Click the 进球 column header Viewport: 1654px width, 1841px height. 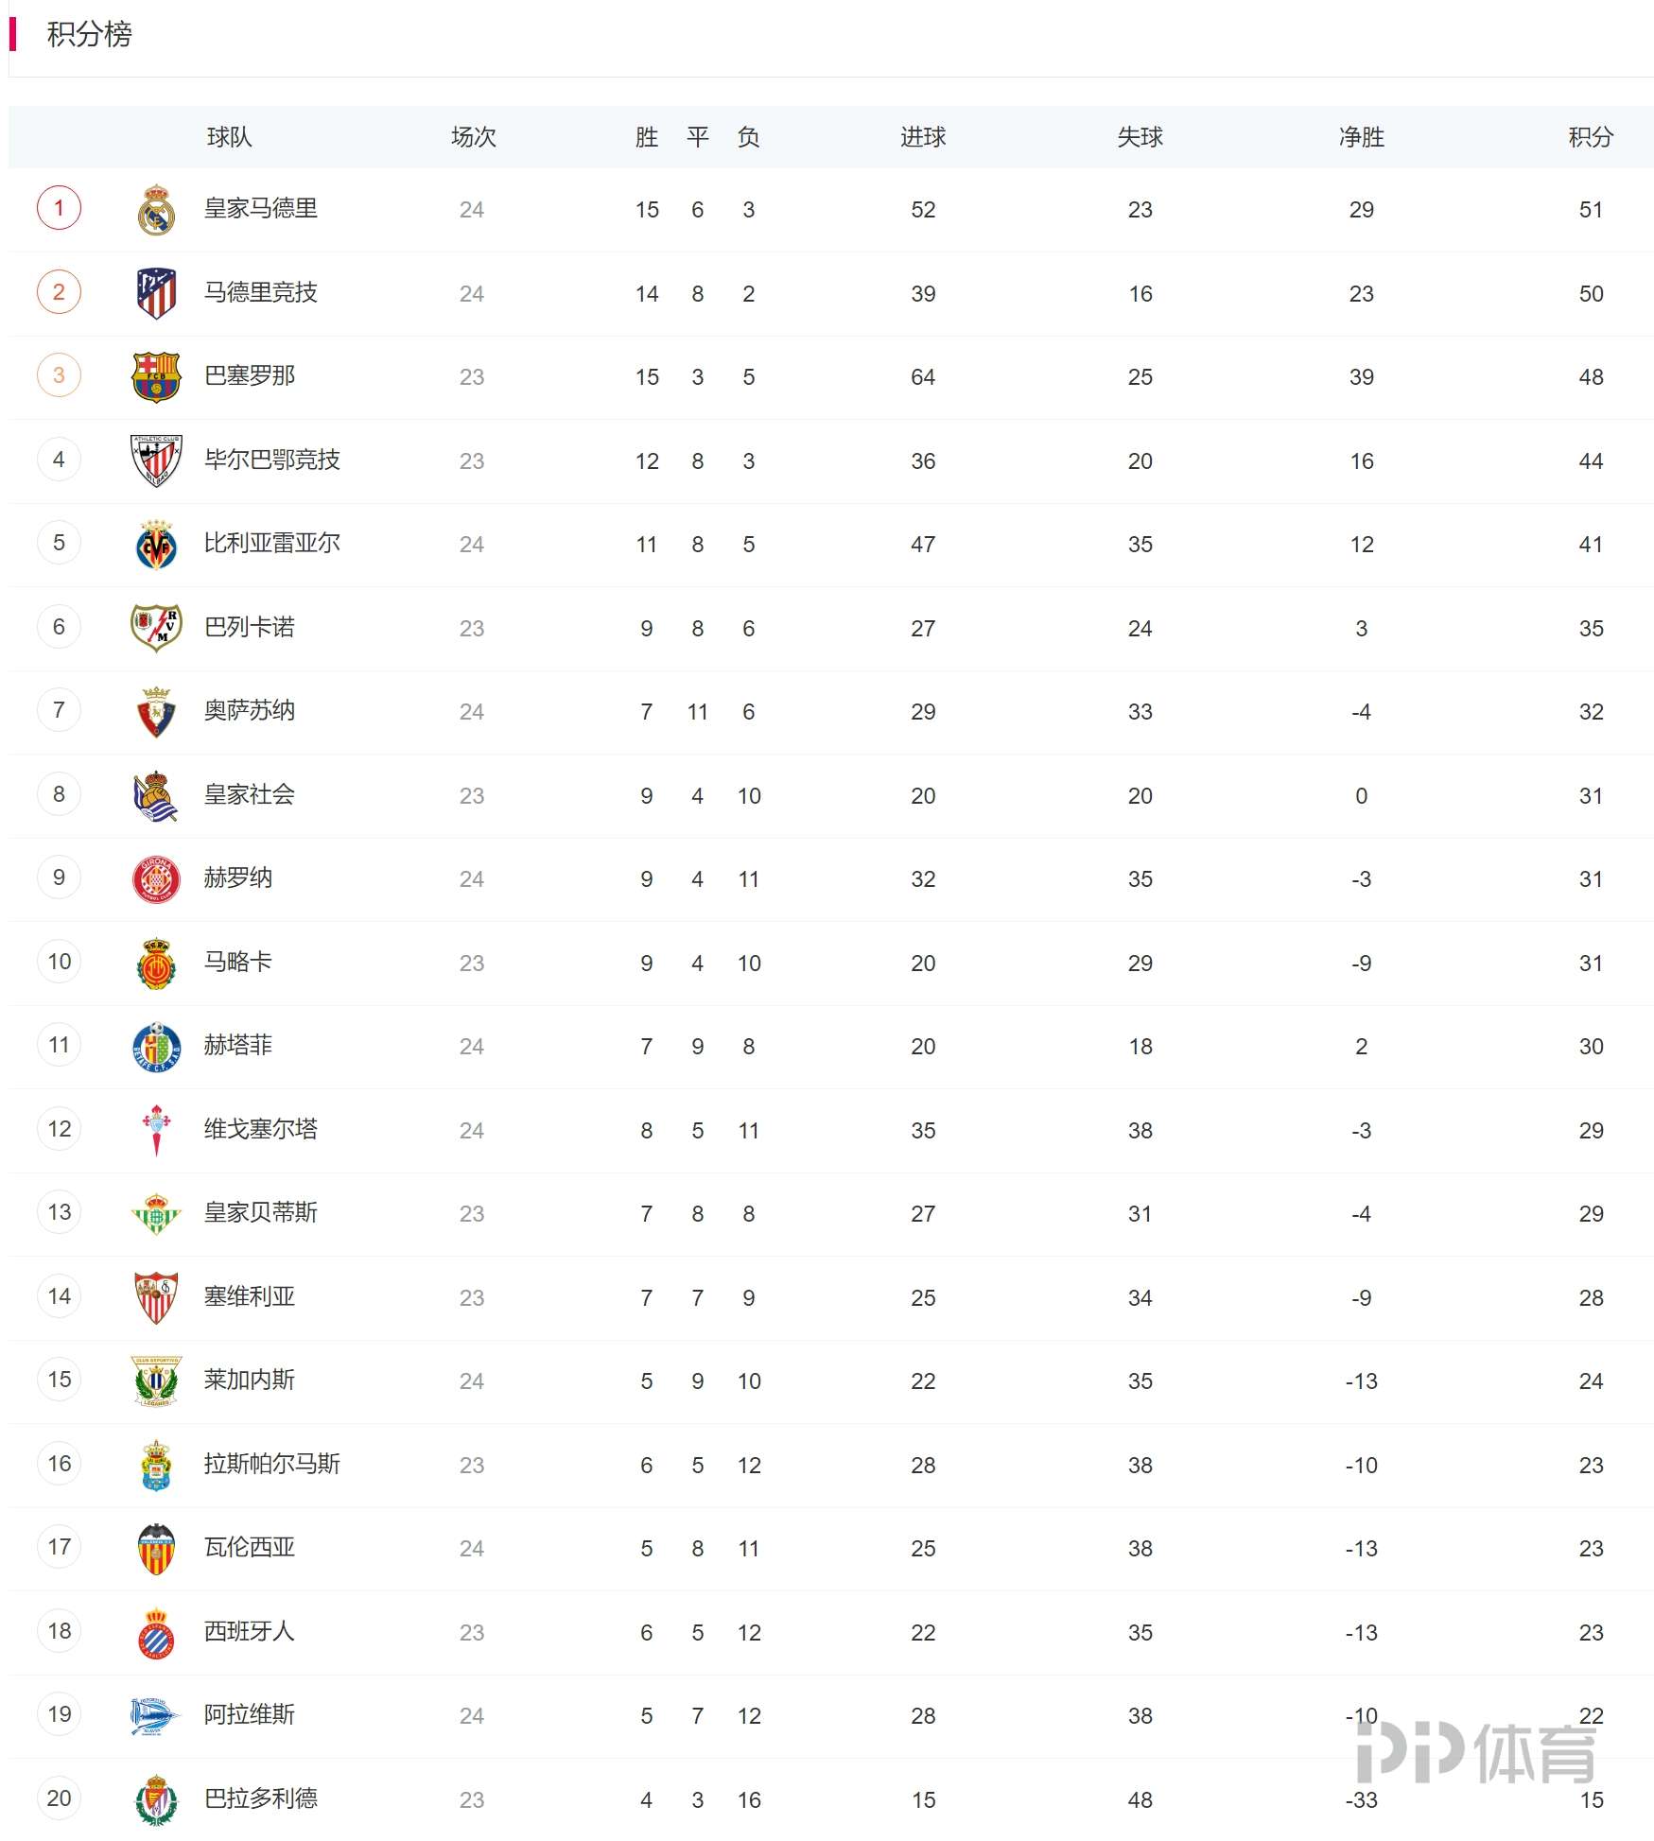(923, 137)
